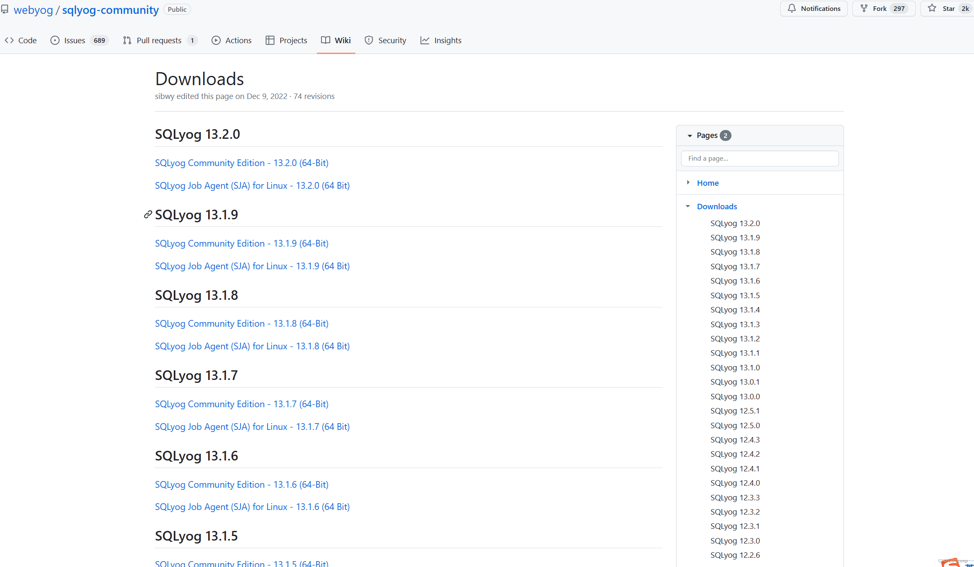Open the Pull requests tab
The width and height of the screenshot is (974, 567).
[x=159, y=40]
